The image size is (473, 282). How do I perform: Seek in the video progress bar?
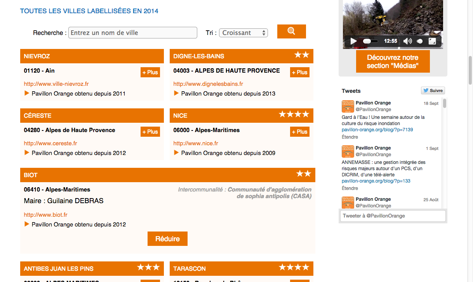[x=370, y=41]
